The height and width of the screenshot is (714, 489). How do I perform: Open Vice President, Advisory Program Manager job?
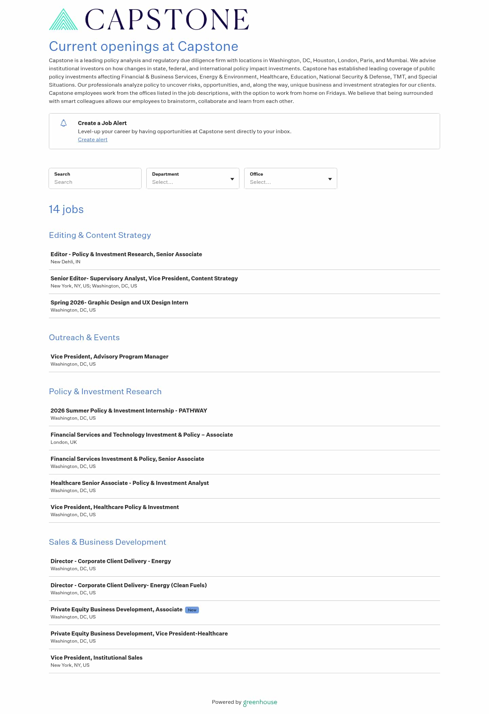click(x=109, y=356)
